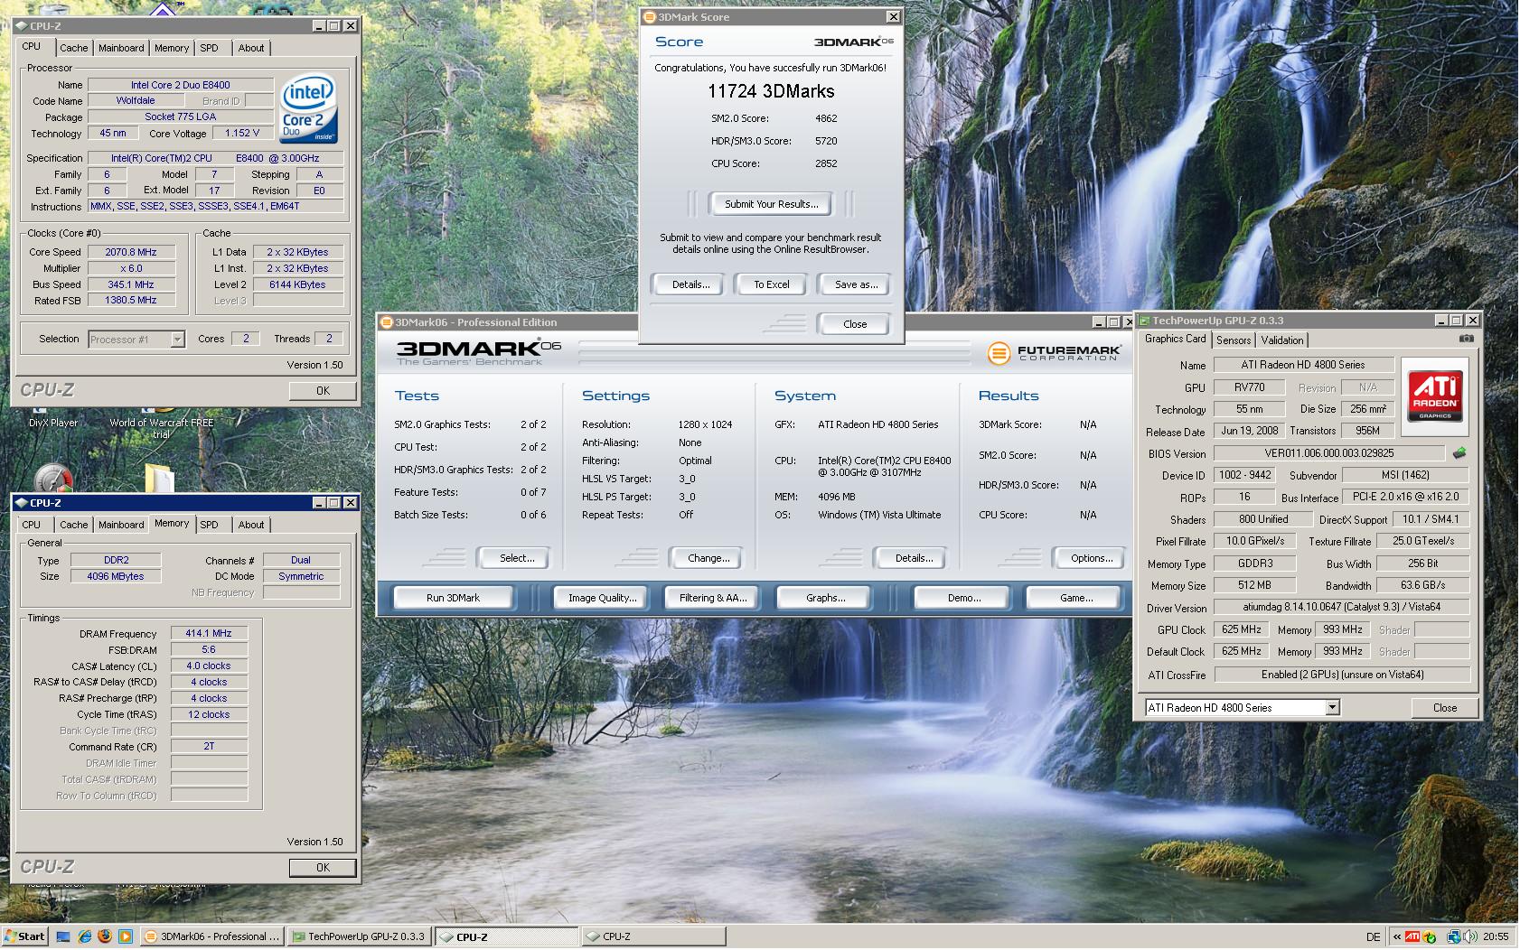Launch Firefox from quick launch
Screen dimensions: 1520x950
click(105, 936)
